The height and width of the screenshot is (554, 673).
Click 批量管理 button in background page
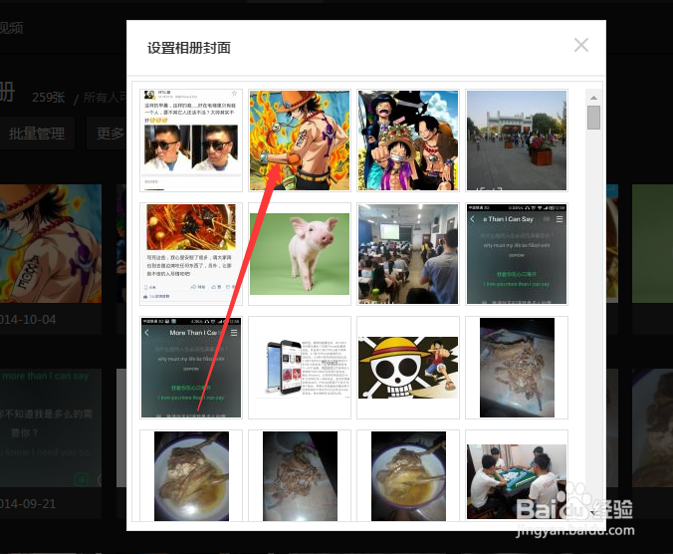37,134
